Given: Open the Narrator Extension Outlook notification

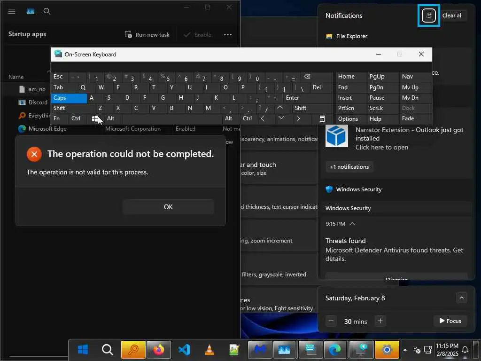Looking at the screenshot, I should (x=396, y=139).
